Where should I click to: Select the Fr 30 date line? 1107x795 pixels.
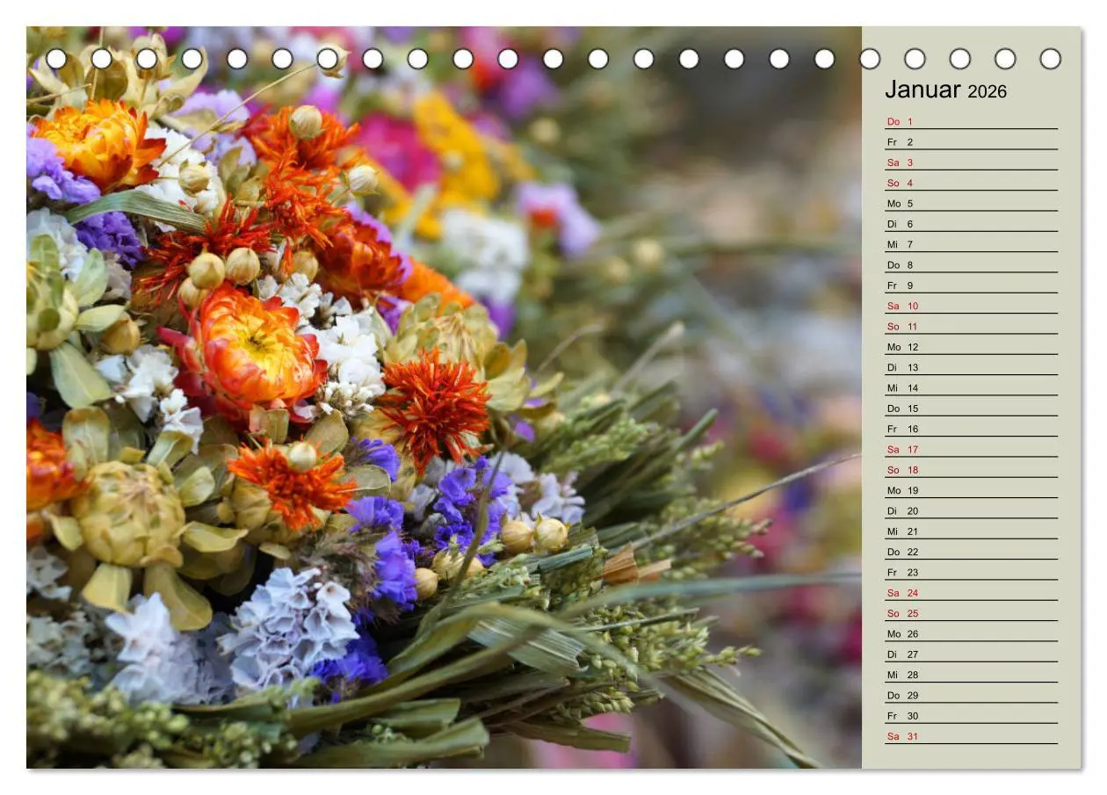click(971, 716)
